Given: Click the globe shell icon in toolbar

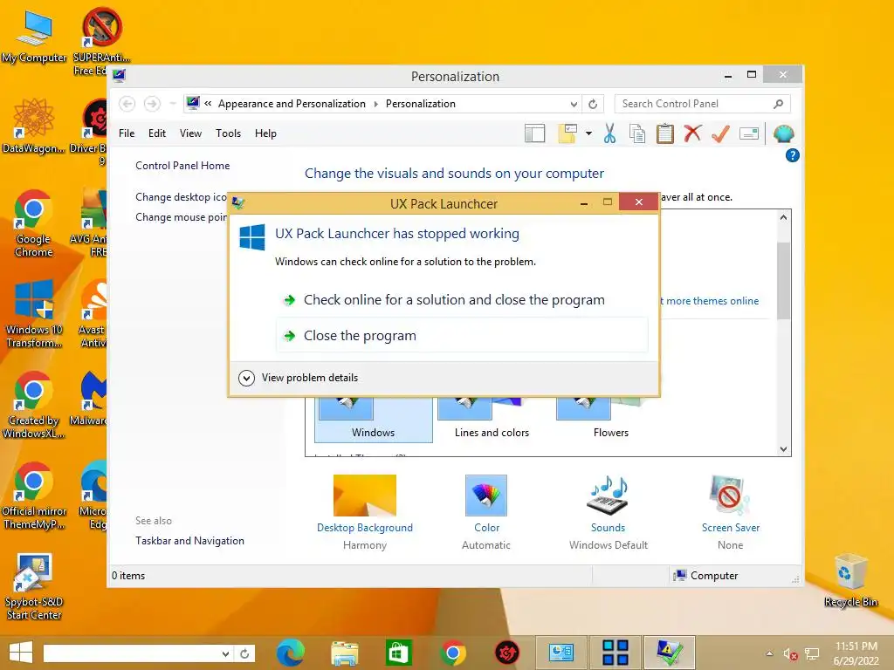Looking at the screenshot, I should pyautogui.click(x=783, y=133).
